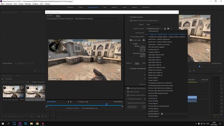Open the File menu
Viewport: 224px width, 126px height.
click(x=2, y=4)
